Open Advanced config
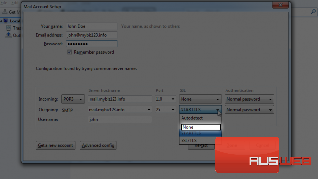 [x=98, y=145]
